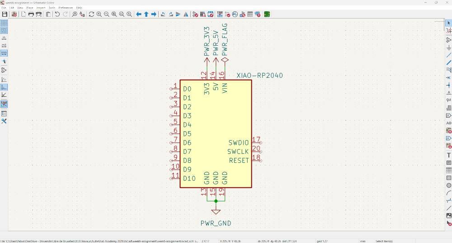The height and width of the screenshot is (243, 452).
Task: Show the hierarchy navigator panel
Action: (x=4, y=114)
